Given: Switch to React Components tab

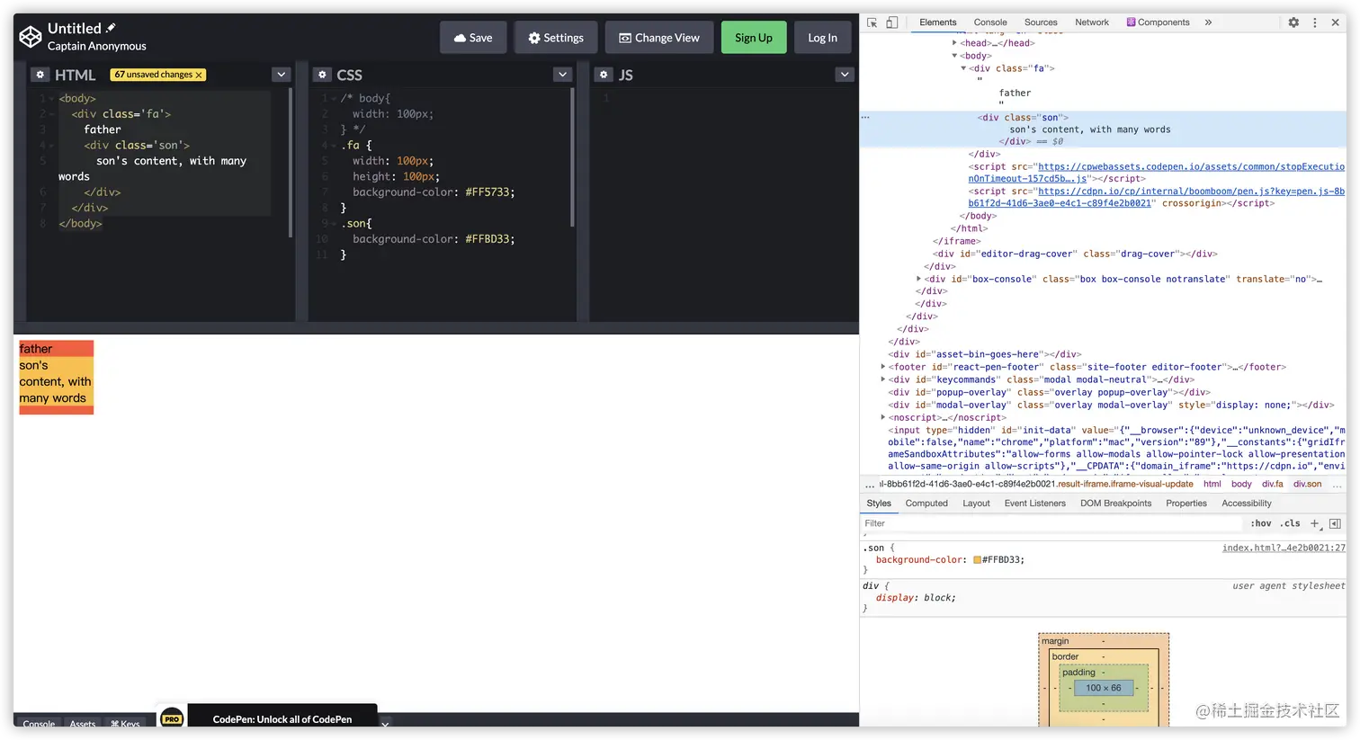Looking at the screenshot, I should click(x=1159, y=22).
